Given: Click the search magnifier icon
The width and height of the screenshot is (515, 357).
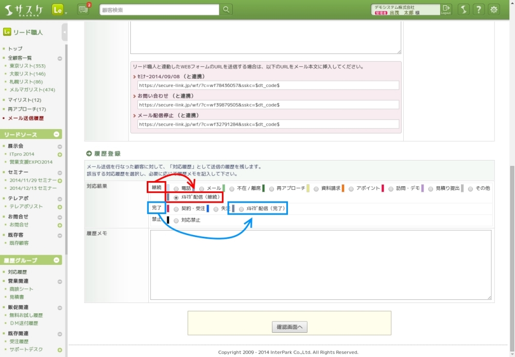Looking at the screenshot, I should point(226,9).
